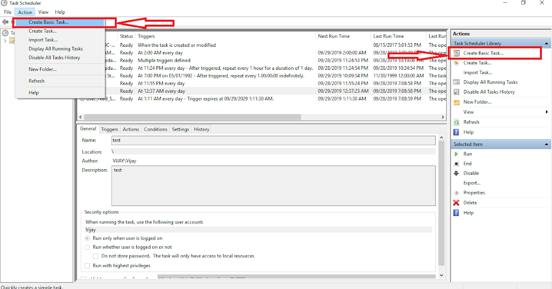Open the File menu
This screenshot has width=552, height=289.
(x=7, y=11)
